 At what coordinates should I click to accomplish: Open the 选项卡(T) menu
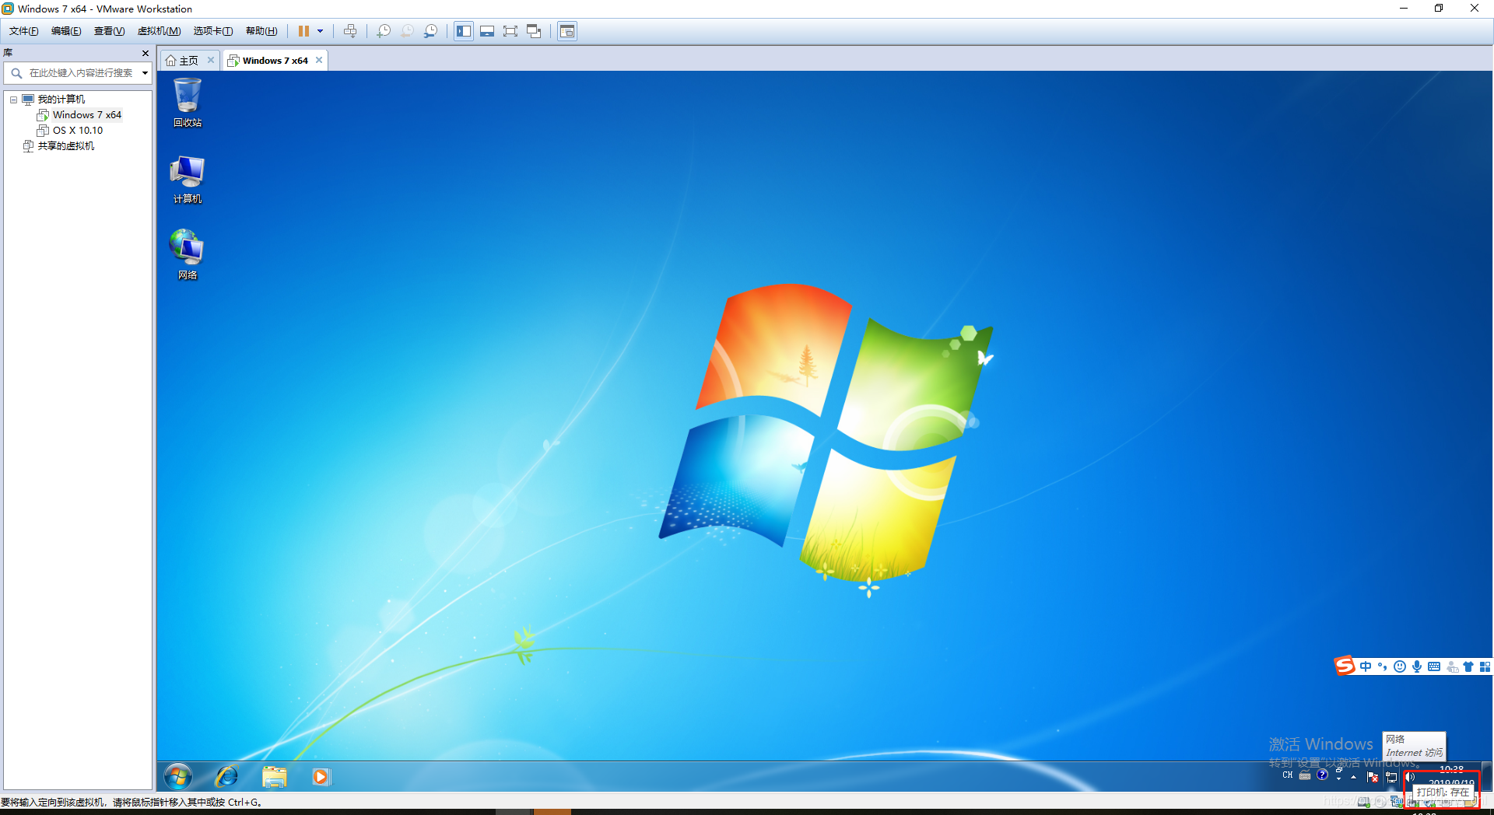213,31
